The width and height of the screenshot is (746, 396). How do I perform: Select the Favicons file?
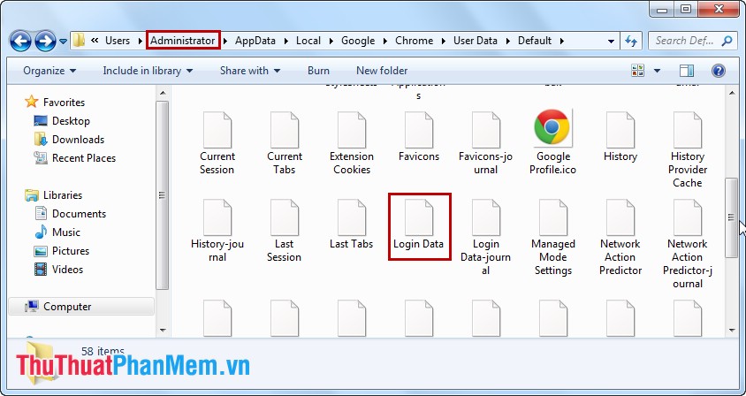419,137
